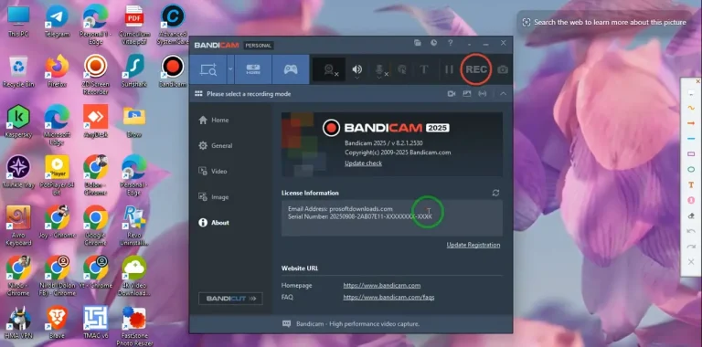
Task: Click the Update Registration link
Action: click(473, 245)
